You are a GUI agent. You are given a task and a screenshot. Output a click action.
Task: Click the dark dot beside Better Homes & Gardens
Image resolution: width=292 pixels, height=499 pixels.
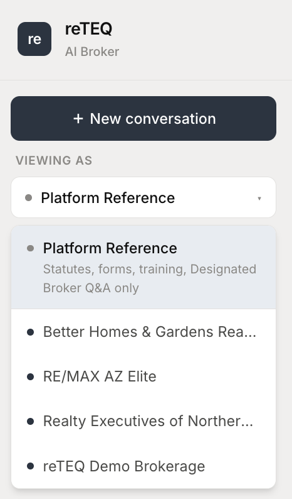pyautogui.click(x=31, y=332)
